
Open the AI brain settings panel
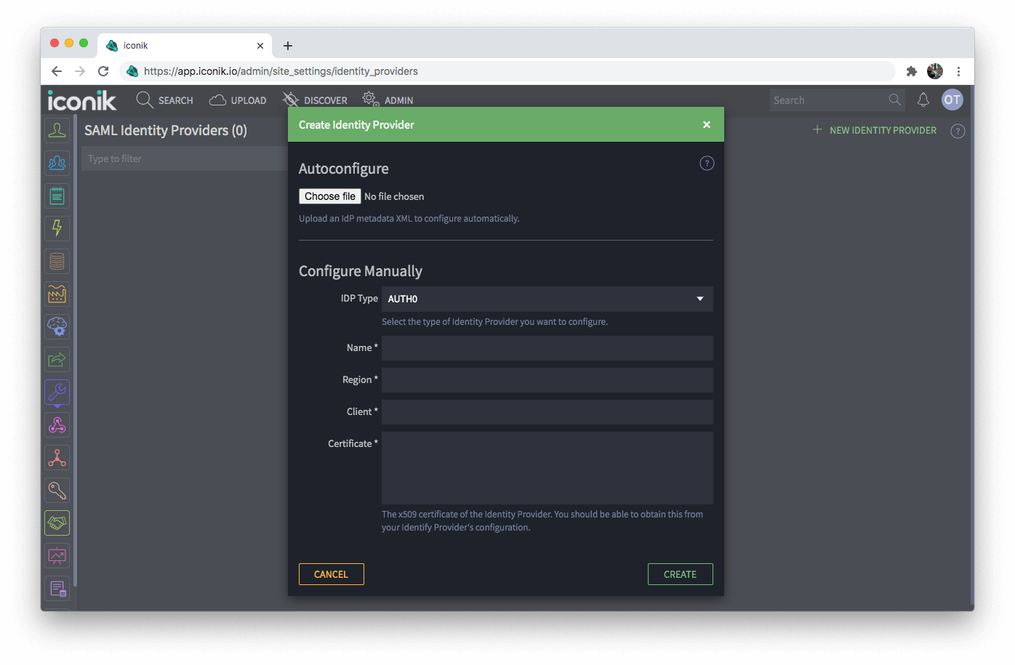(57, 326)
